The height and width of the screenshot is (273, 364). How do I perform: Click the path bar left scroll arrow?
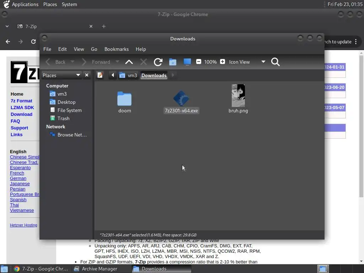(x=113, y=75)
